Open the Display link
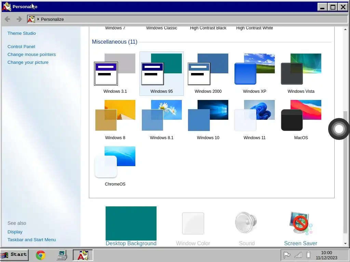The width and height of the screenshot is (350, 262). pyautogui.click(x=15, y=232)
